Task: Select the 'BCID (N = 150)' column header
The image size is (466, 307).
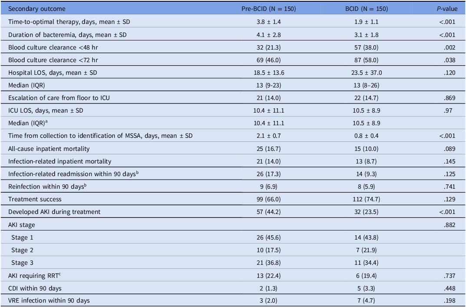Action: click(x=367, y=9)
